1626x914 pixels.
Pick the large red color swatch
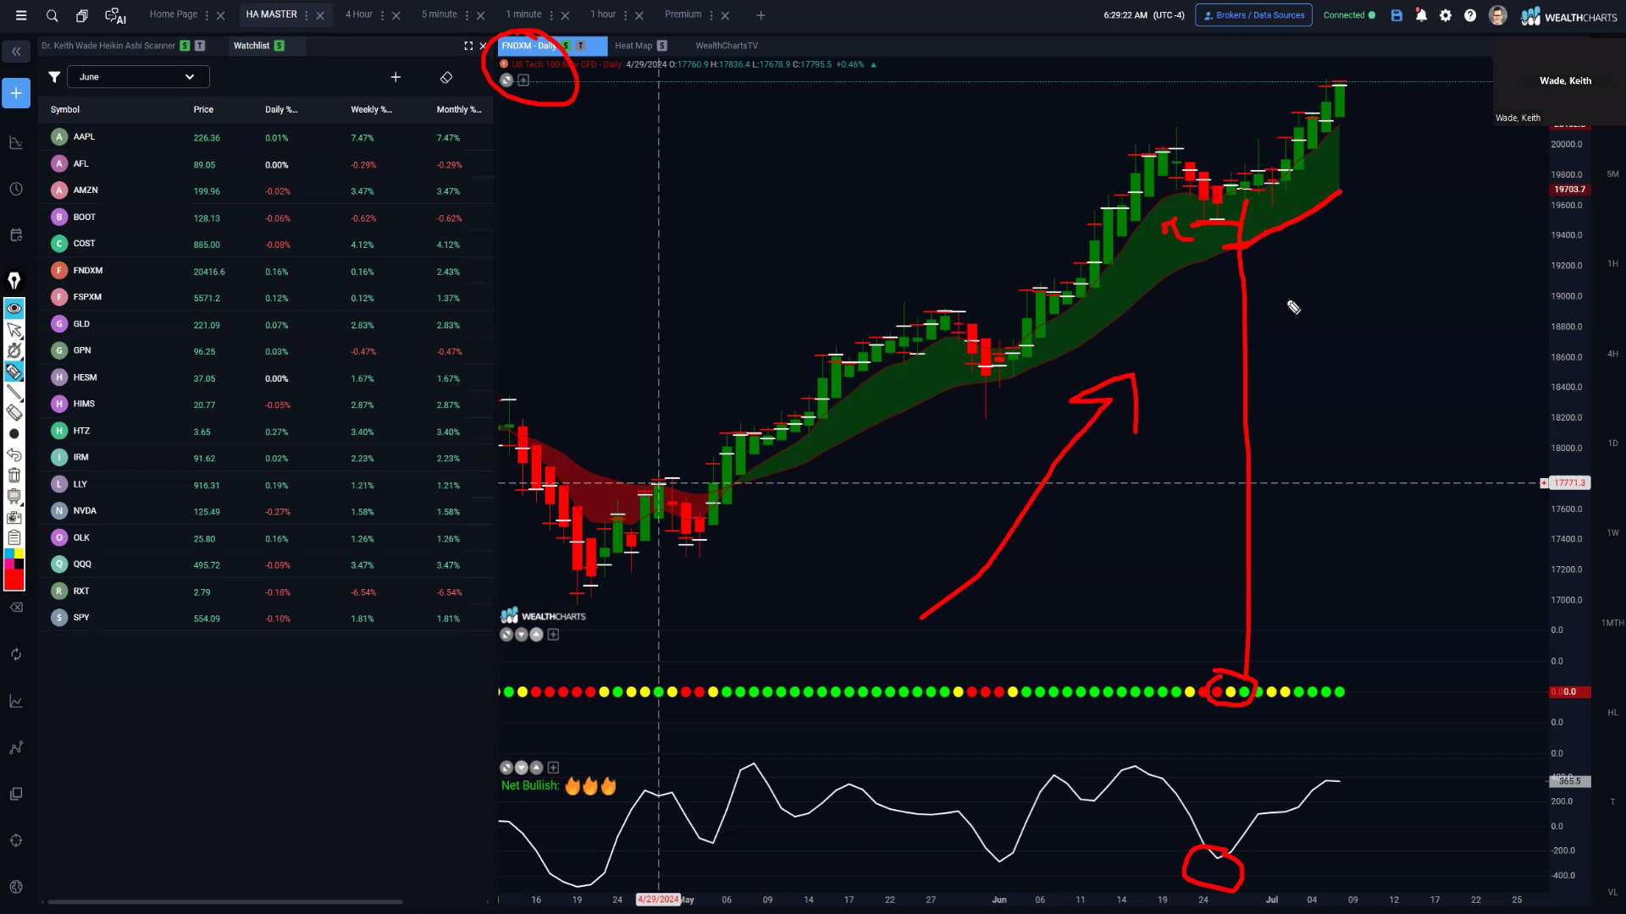point(14,580)
